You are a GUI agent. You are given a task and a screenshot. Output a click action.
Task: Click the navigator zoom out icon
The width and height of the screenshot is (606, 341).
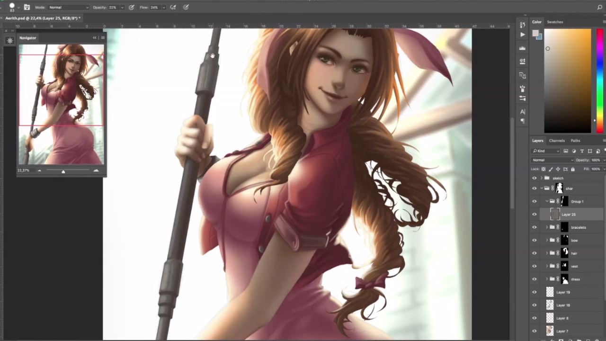click(39, 170)
